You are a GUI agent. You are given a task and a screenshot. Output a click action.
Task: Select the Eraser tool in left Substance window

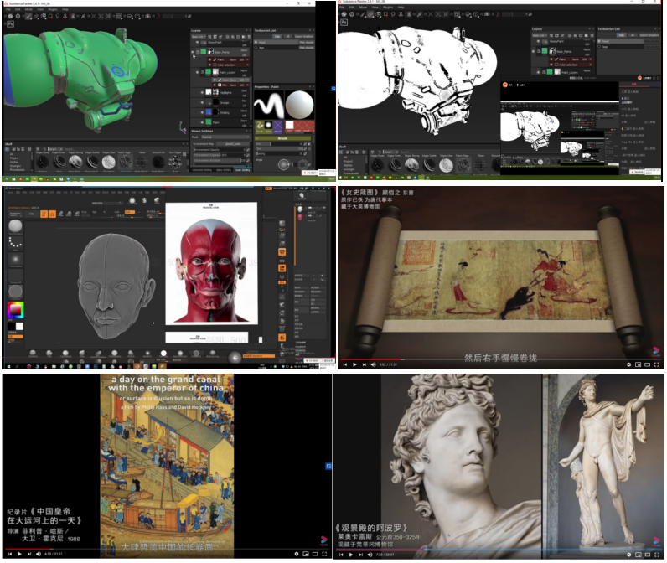[36, 16]
